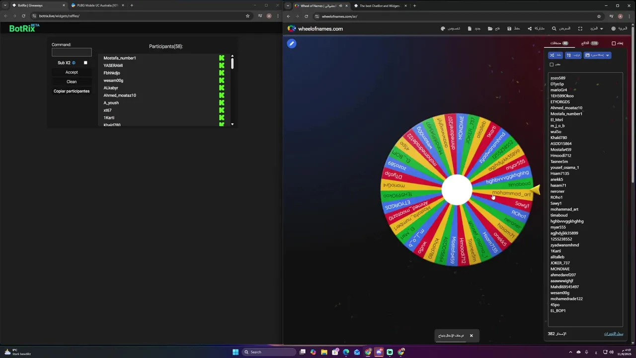Screen dimensions: 636x358
Task: Open Discord from the taskbar
Action: (379, 352)
